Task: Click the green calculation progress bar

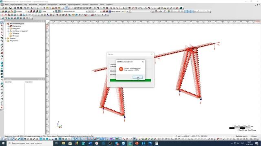Action: [130, 80]
